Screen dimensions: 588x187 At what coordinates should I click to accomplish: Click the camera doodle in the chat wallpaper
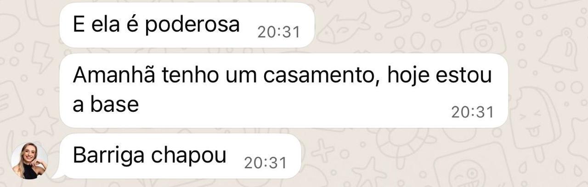(483, 38)
